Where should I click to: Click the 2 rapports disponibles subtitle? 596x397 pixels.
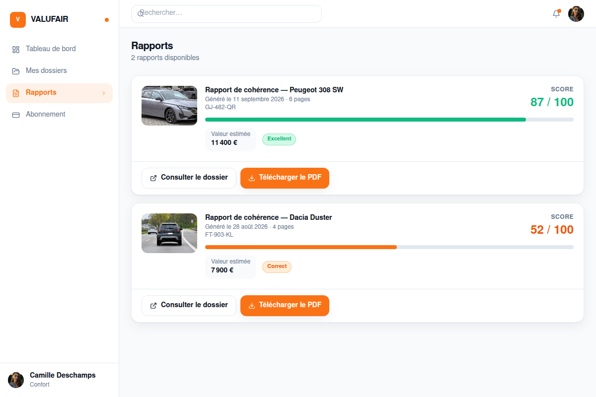click(165, 58)
